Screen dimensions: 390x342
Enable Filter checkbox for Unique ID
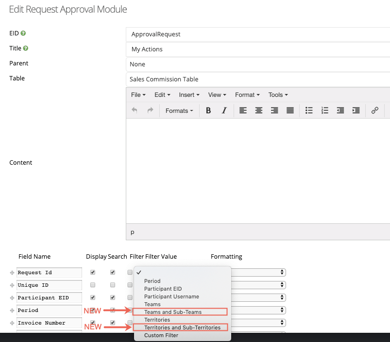coord(130,285)
